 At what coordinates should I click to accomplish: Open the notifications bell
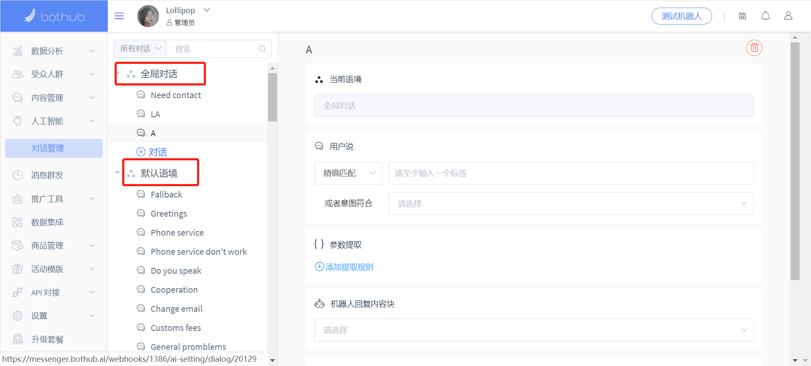click(765, 16)
